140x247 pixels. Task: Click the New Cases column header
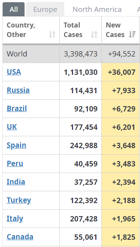point(120,30)
